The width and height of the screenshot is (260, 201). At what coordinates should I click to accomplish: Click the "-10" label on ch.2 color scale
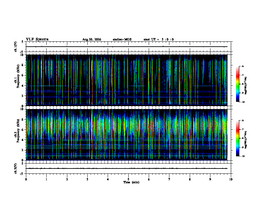[x=243, y=156]
